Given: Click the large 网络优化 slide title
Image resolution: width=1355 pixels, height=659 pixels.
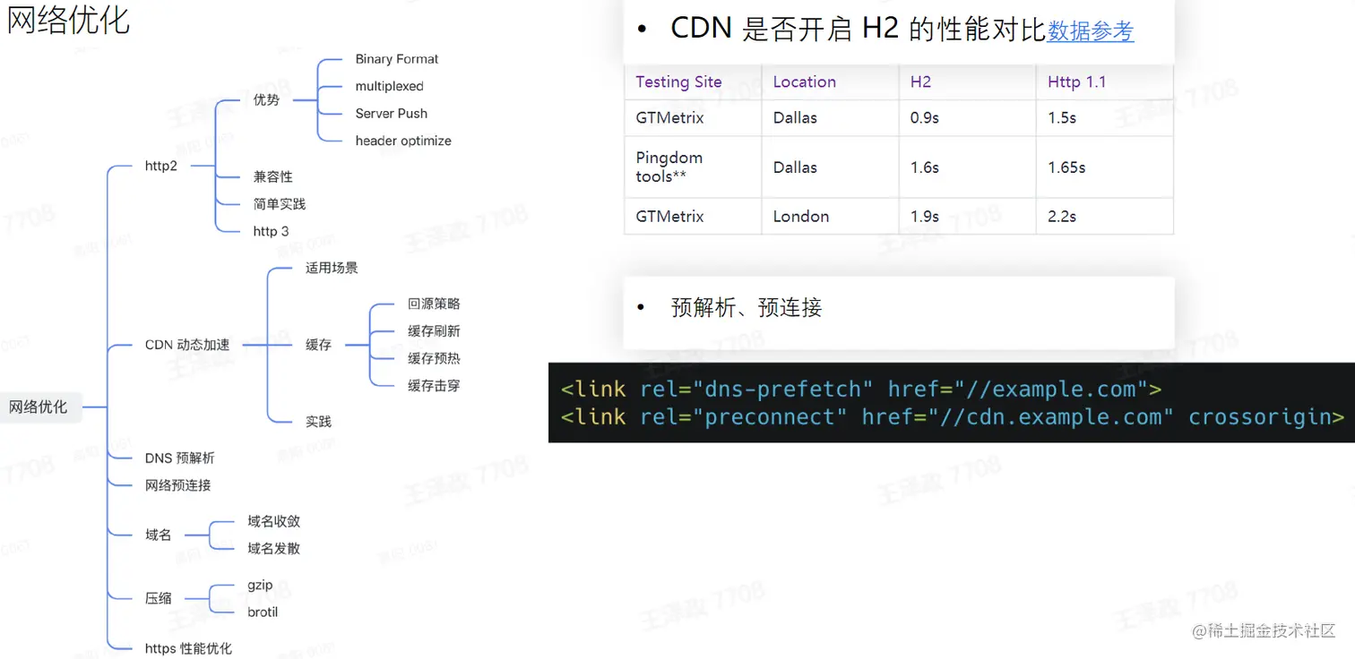Looking at the screenshot, I should [x=69, y=20].
